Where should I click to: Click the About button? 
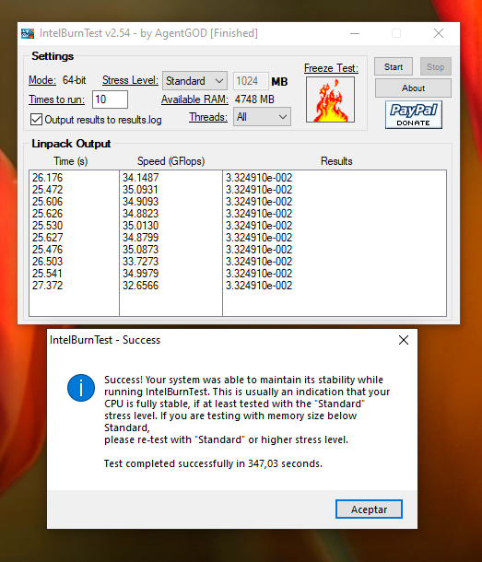click(x=413, y=88)
